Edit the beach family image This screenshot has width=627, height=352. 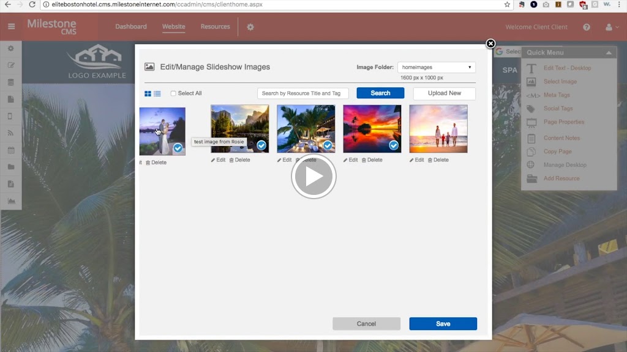tap(416, 160)
